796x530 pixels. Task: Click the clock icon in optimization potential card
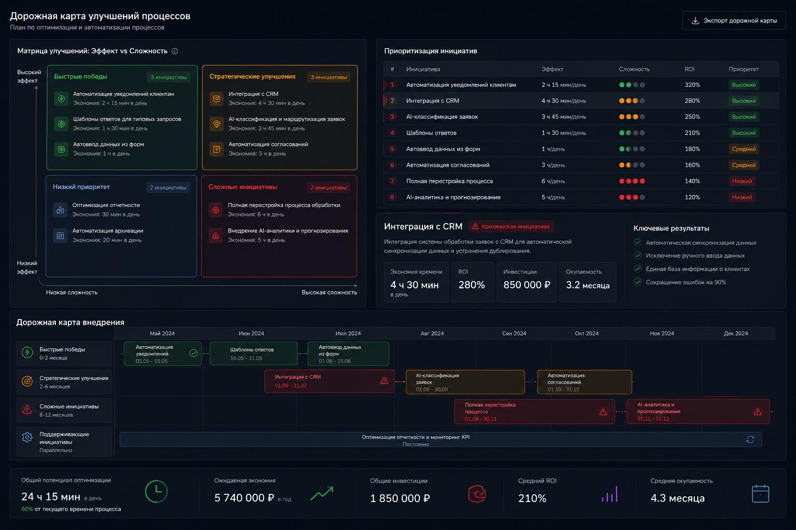point(156,491)
